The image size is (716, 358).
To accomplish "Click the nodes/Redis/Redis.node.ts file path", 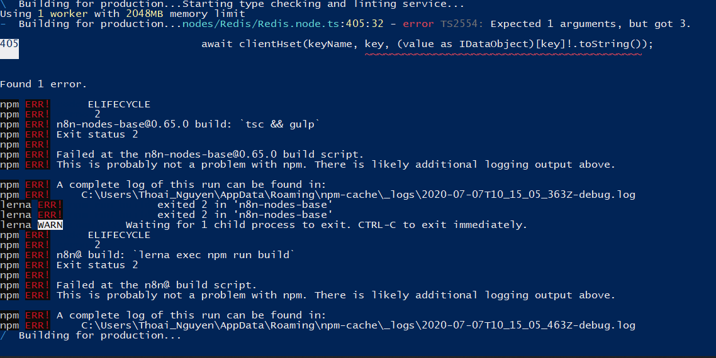I will (x=262, y=24).
